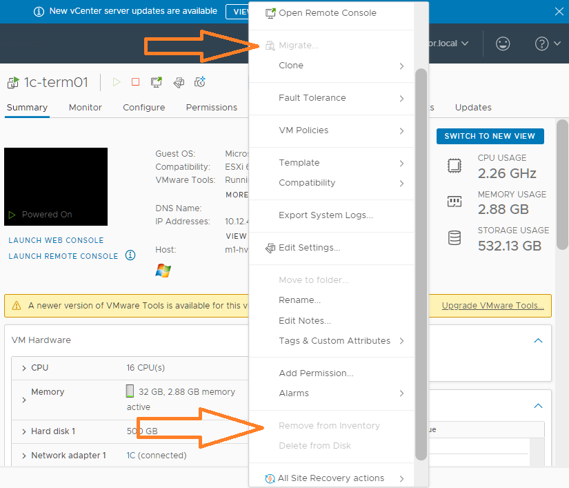Click the Site Recovery actions icon
Viewport: 569px width, 488px height.
click(270, 478)
